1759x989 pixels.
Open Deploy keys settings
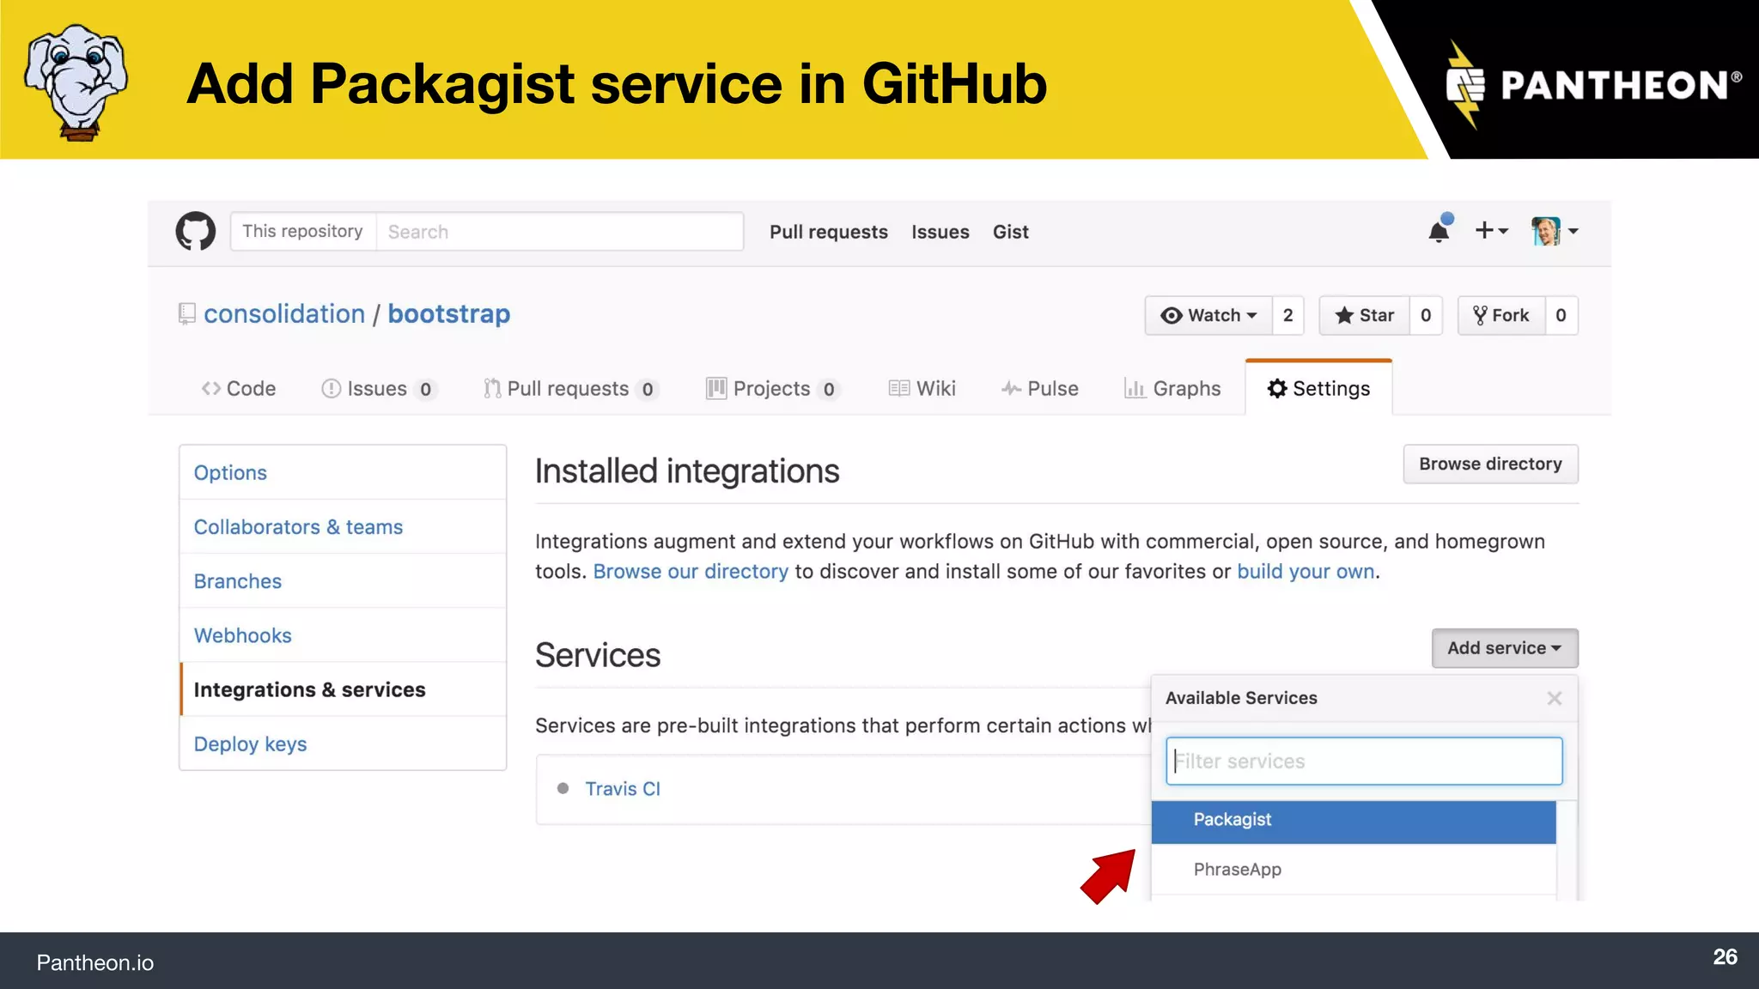click(x=343, y=743)
